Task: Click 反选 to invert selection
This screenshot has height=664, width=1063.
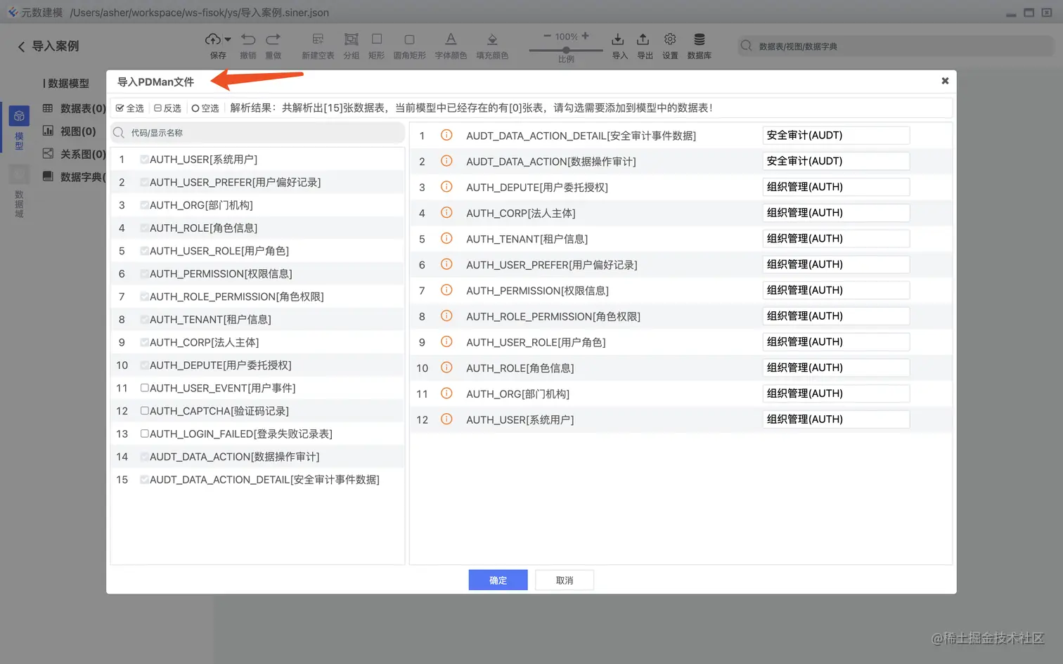Action: pyautogui.click(x=168, y=108)
